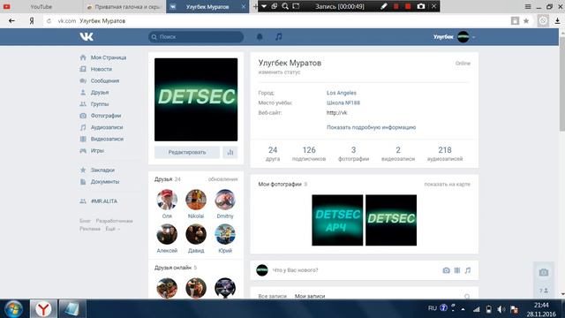
Task: Open the music player note icon
Action: coord(279,36)
